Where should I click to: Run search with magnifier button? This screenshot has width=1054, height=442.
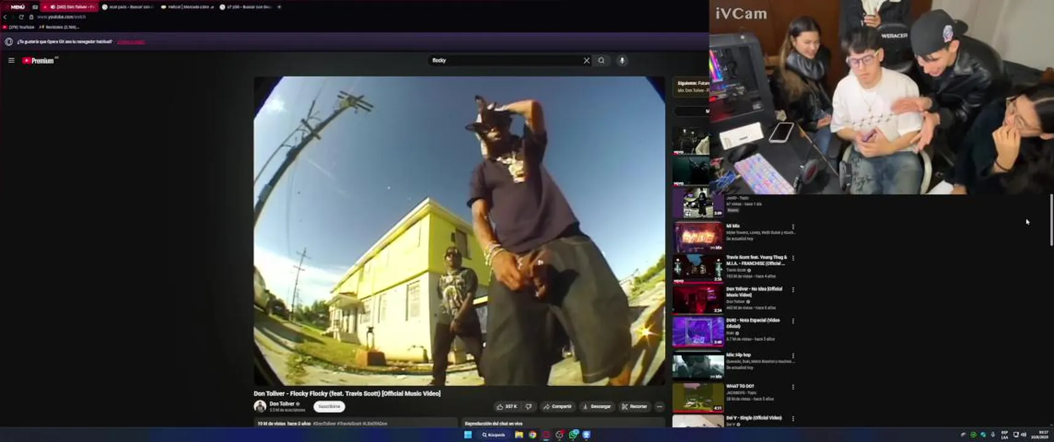(x=601, y=60)
